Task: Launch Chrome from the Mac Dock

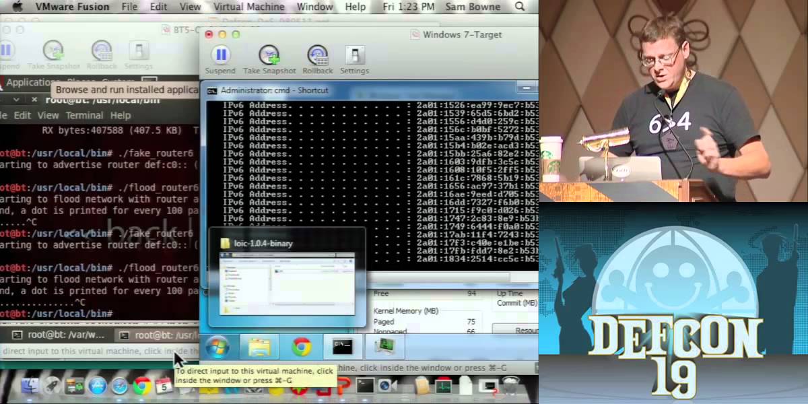Action: pos(142,386)
